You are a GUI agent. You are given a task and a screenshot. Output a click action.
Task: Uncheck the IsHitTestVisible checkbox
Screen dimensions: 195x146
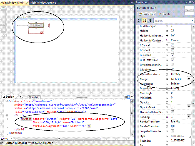[172, 60]
